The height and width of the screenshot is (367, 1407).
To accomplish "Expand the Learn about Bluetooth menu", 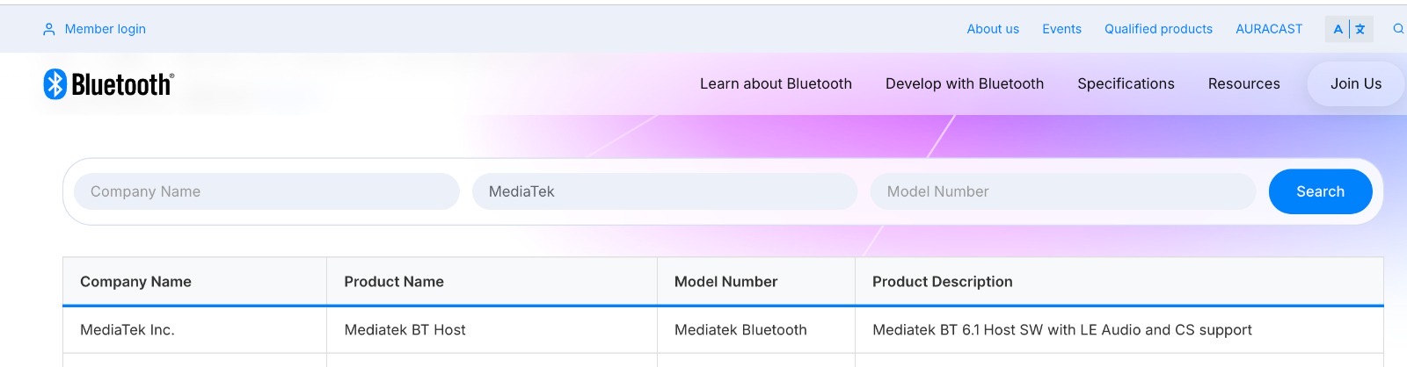I will [x=776, y=84].
